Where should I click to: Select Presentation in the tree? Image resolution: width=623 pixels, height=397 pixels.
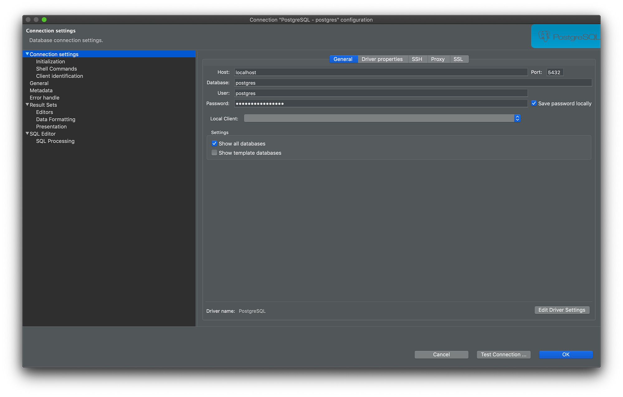point(51,127)
